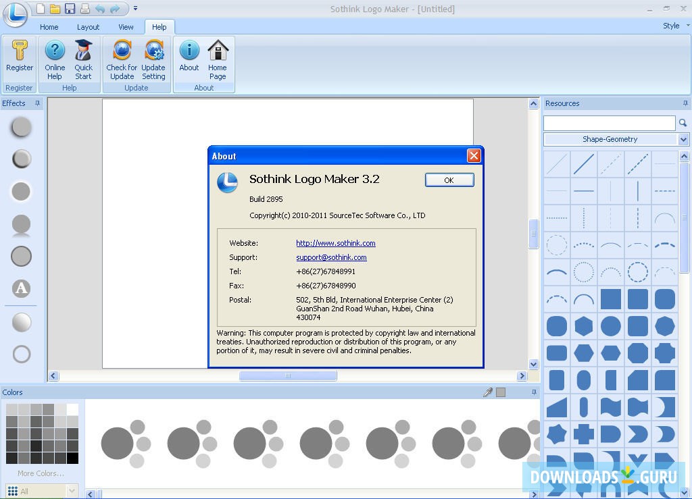
Task: Pin the Effects panel
Action: coord(38,103)
